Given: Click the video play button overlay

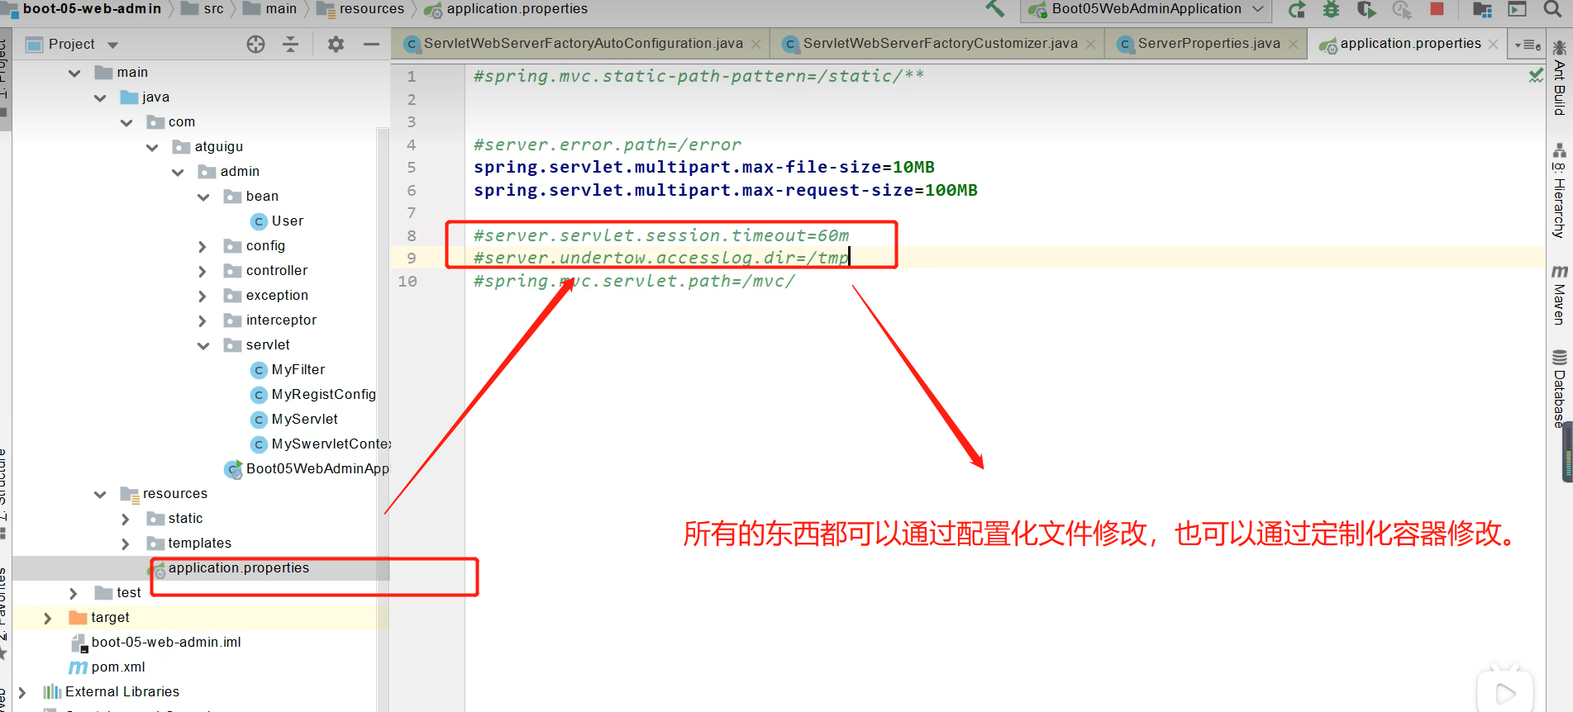Looking at the screenshot, I should pyautogui.click(x=1505, y=692).
